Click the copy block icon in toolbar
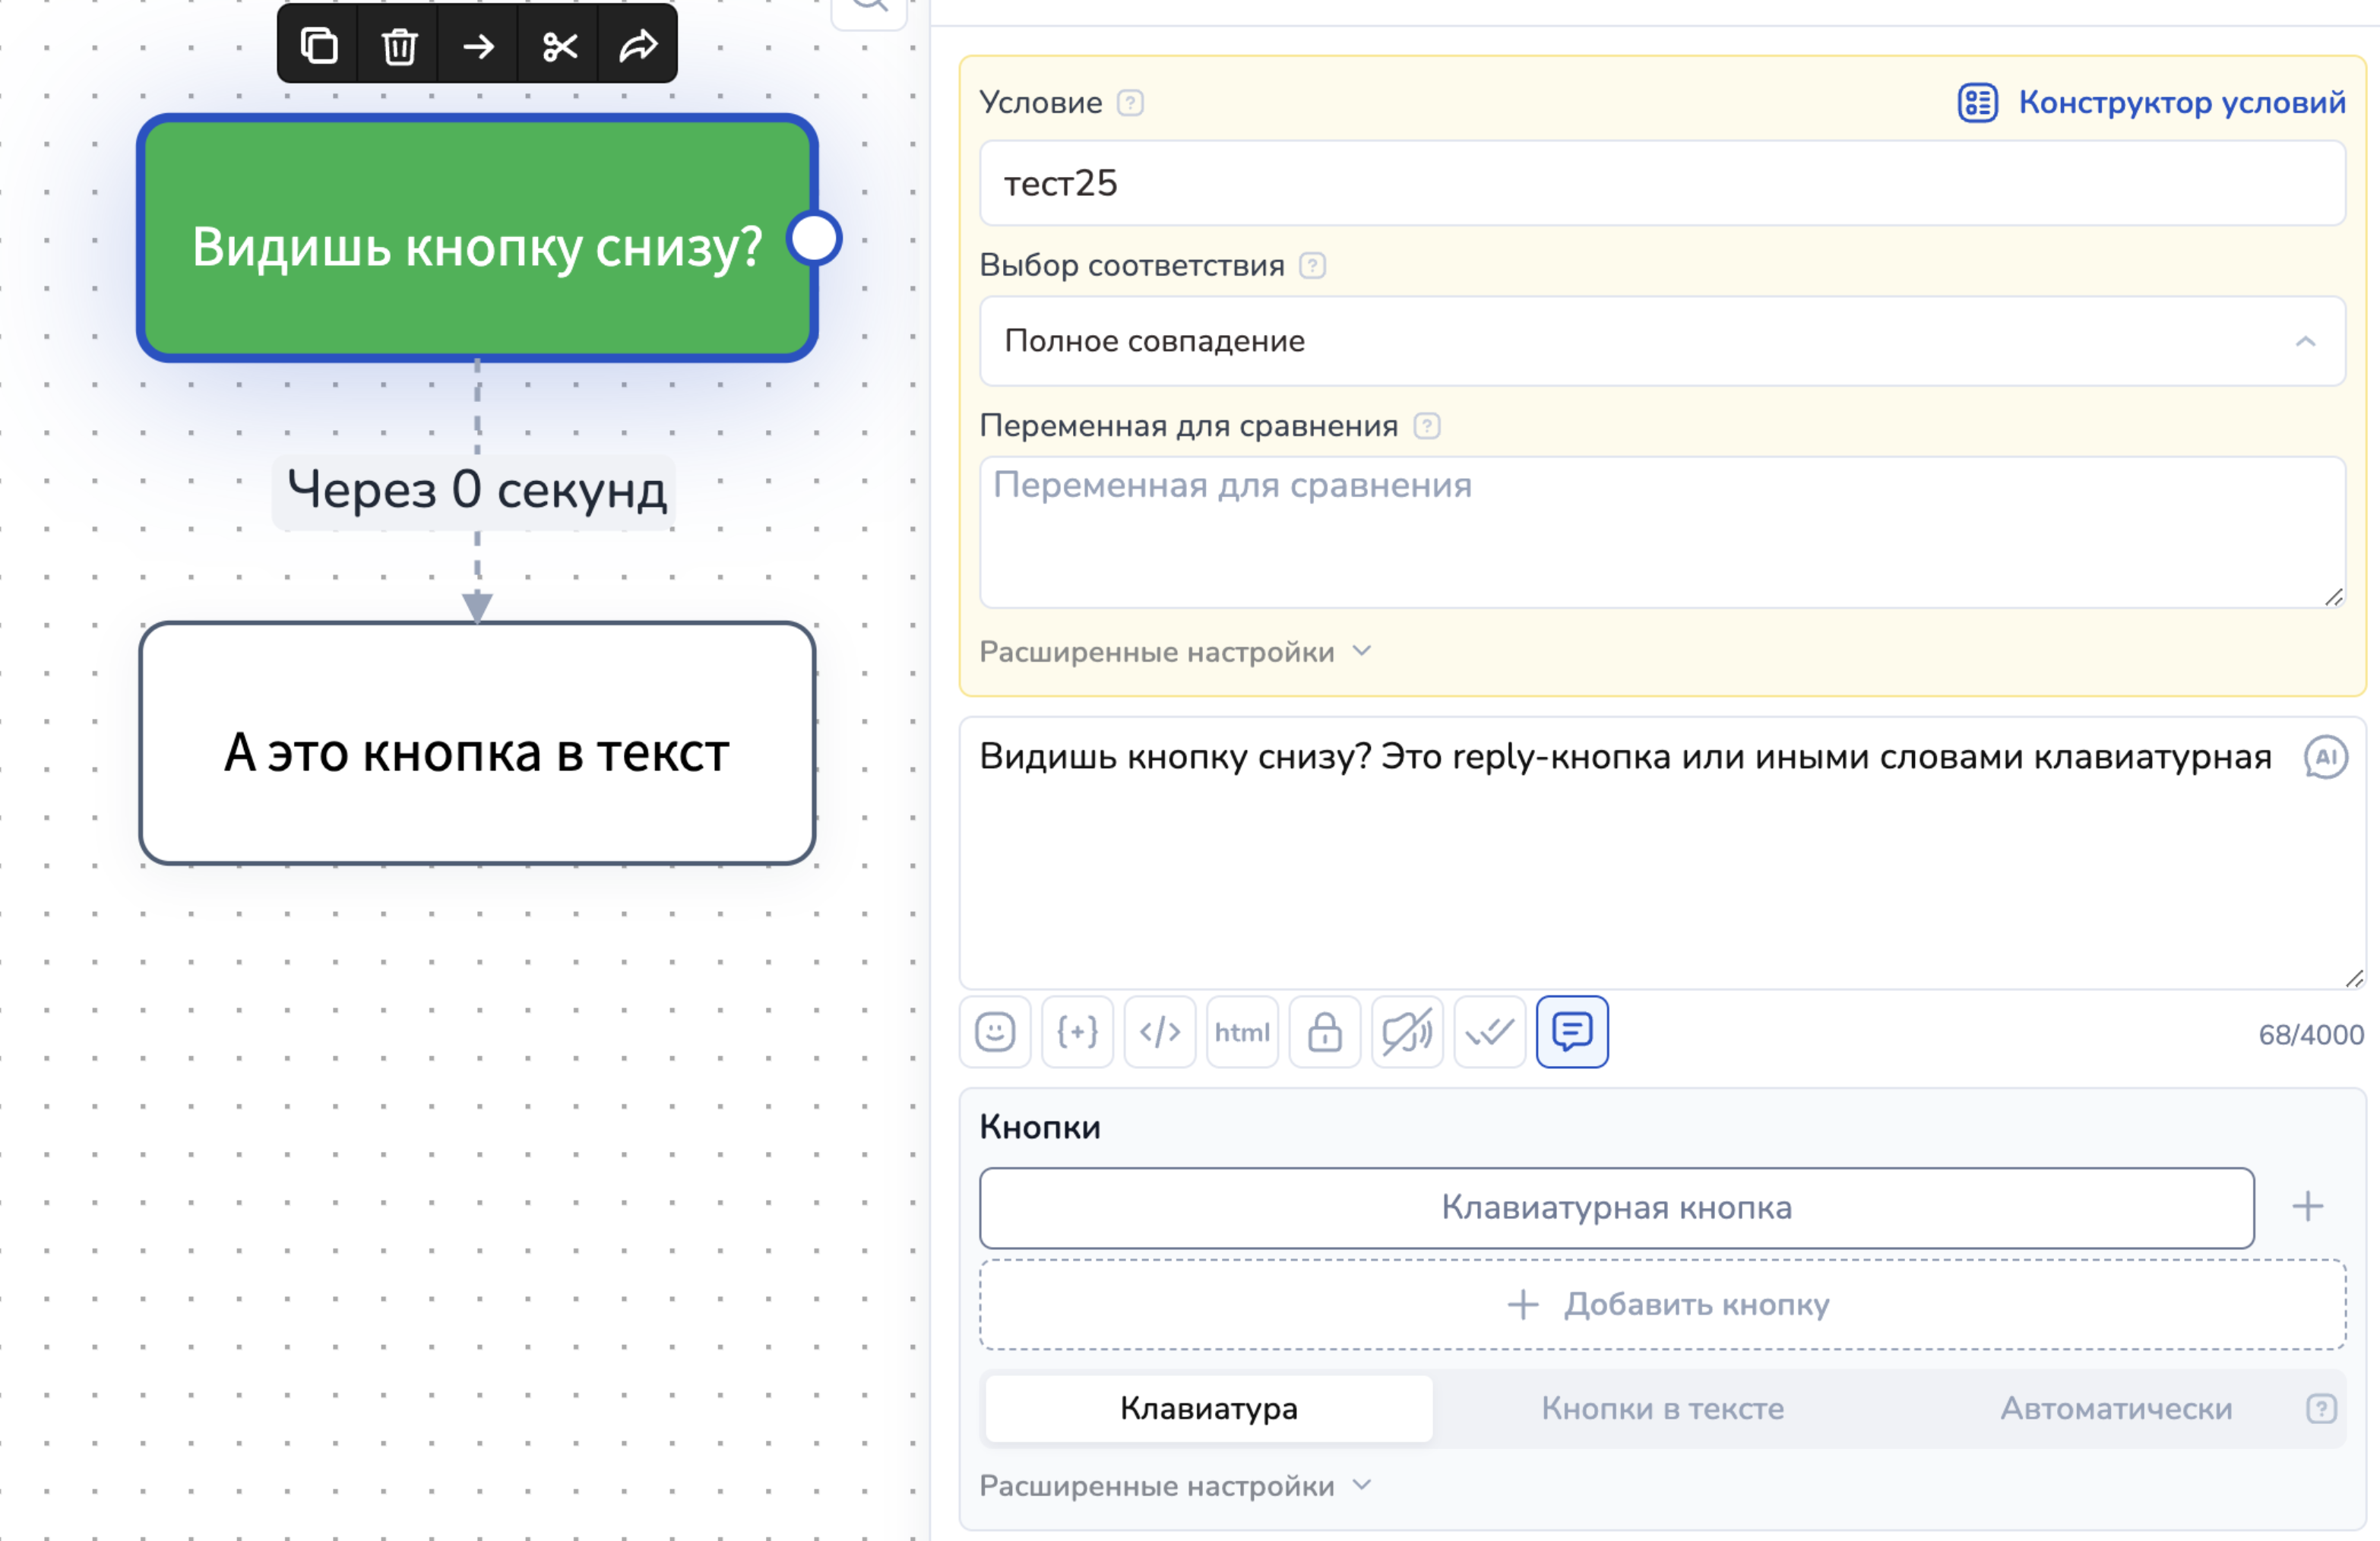This screenshot has width=2380, height=1541. click(x=319, y=46)
